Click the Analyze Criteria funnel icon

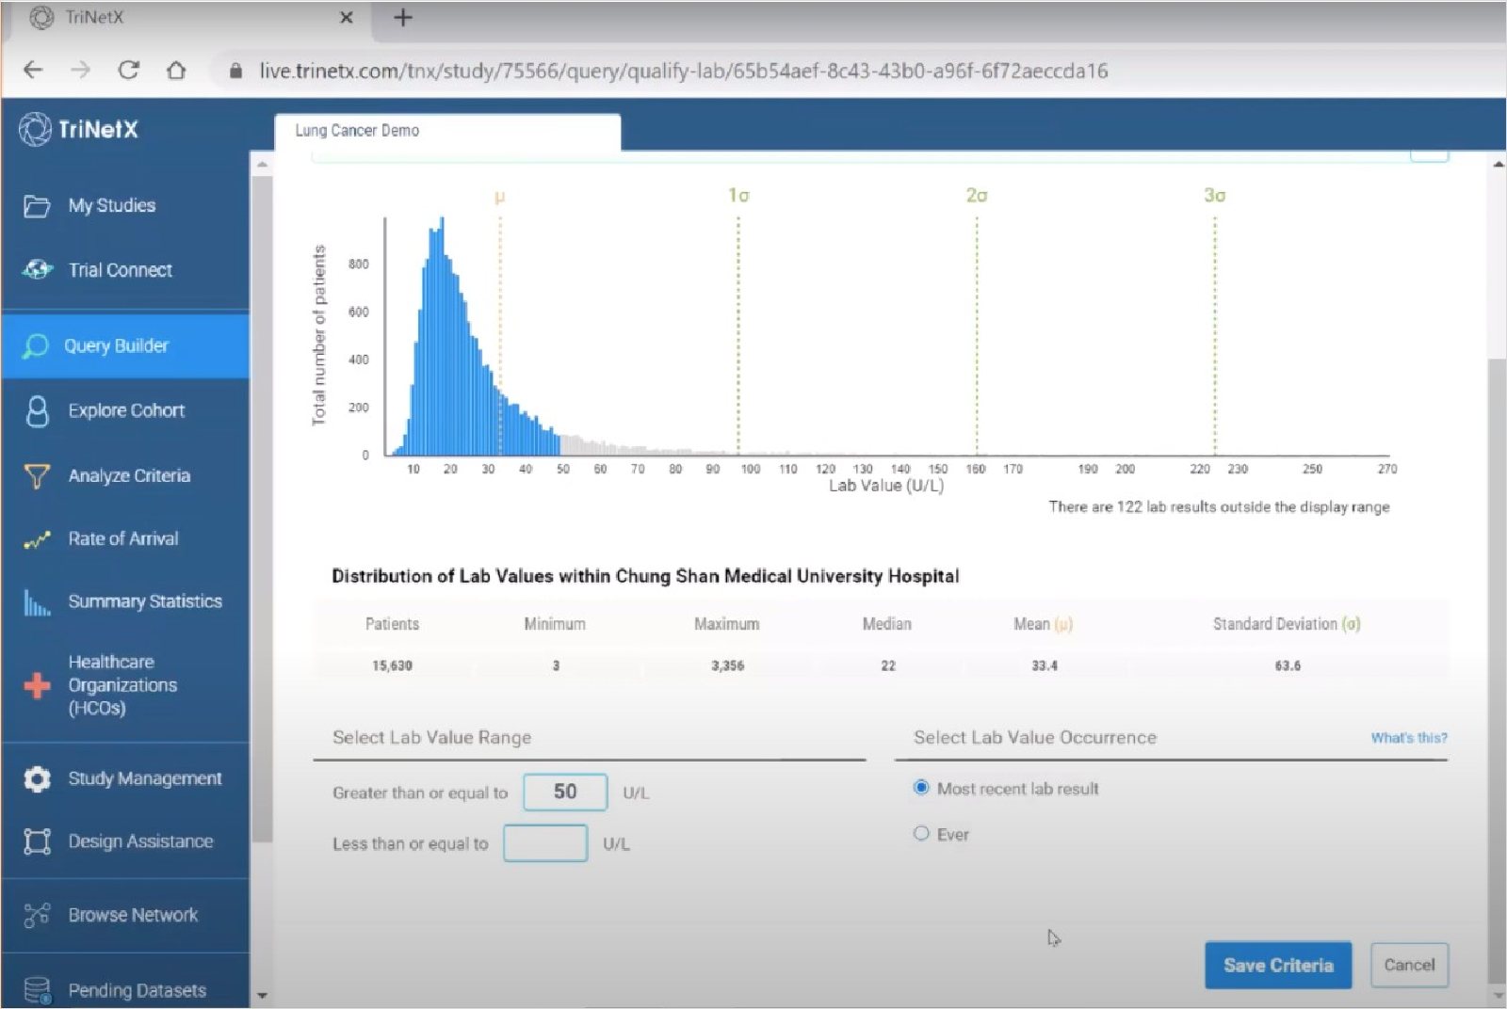36,476
